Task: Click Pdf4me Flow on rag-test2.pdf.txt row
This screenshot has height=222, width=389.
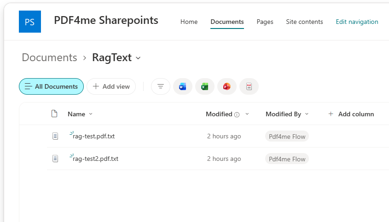Action: 287,159
